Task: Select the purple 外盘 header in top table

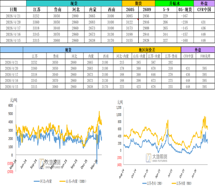Action: click(204, 3)
